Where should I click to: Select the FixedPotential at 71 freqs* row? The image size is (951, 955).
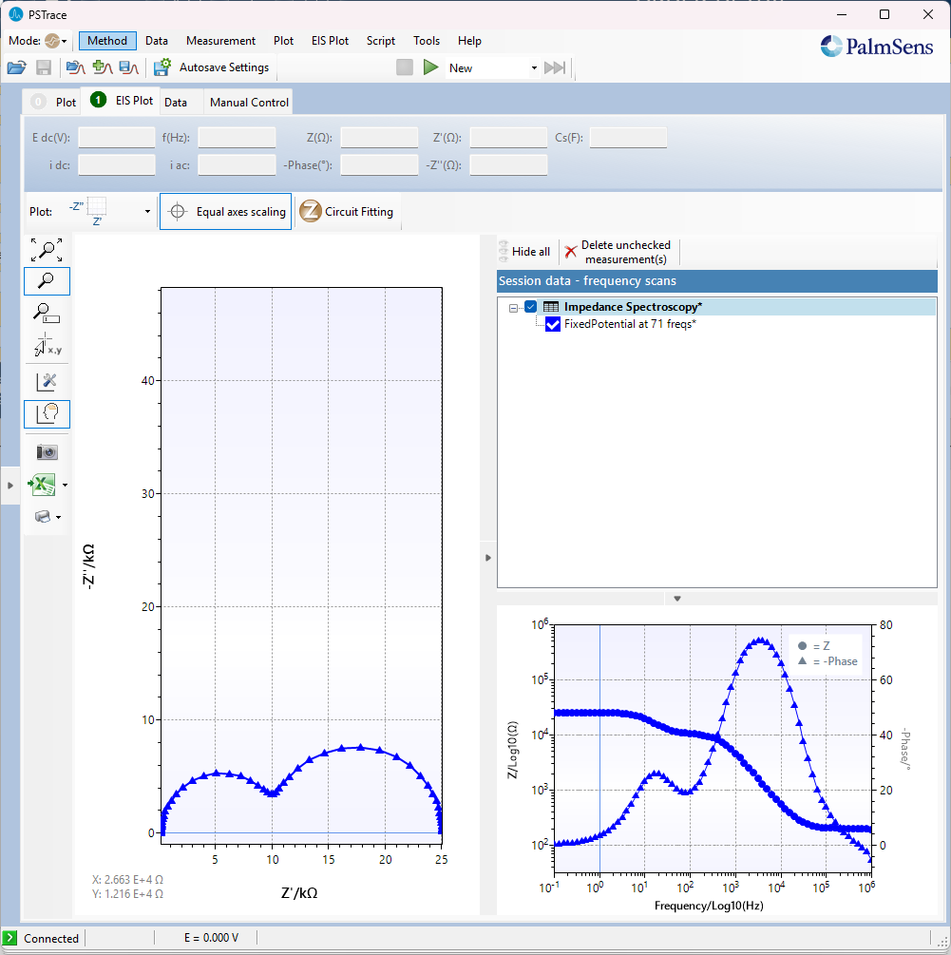pos(630,324)
